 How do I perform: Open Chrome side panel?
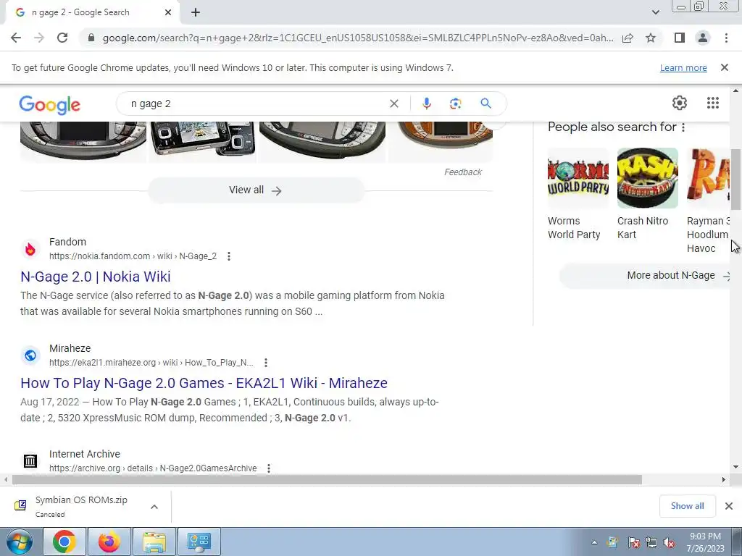[x=680, y=38]
